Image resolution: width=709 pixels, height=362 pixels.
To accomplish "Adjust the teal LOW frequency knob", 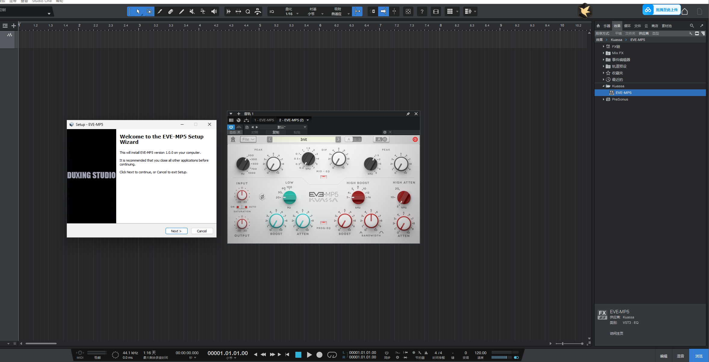I will [290, 197].
